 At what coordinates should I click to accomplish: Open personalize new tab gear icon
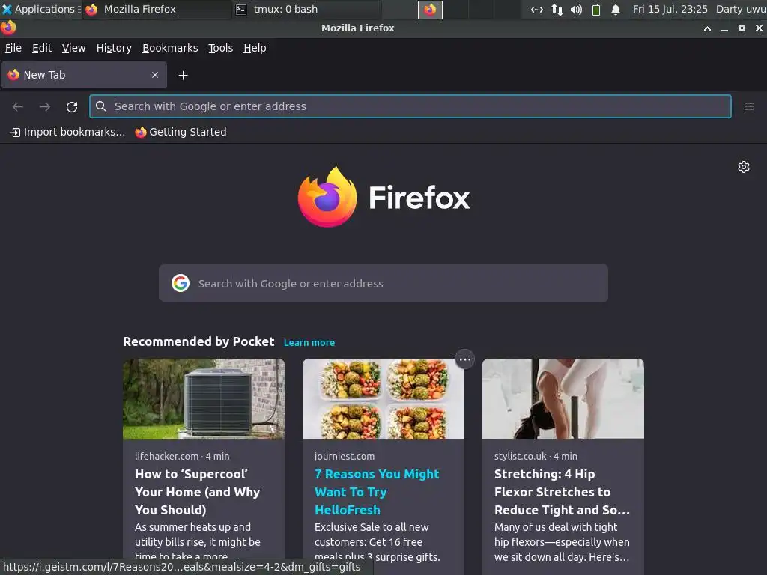tap(744, 167)
